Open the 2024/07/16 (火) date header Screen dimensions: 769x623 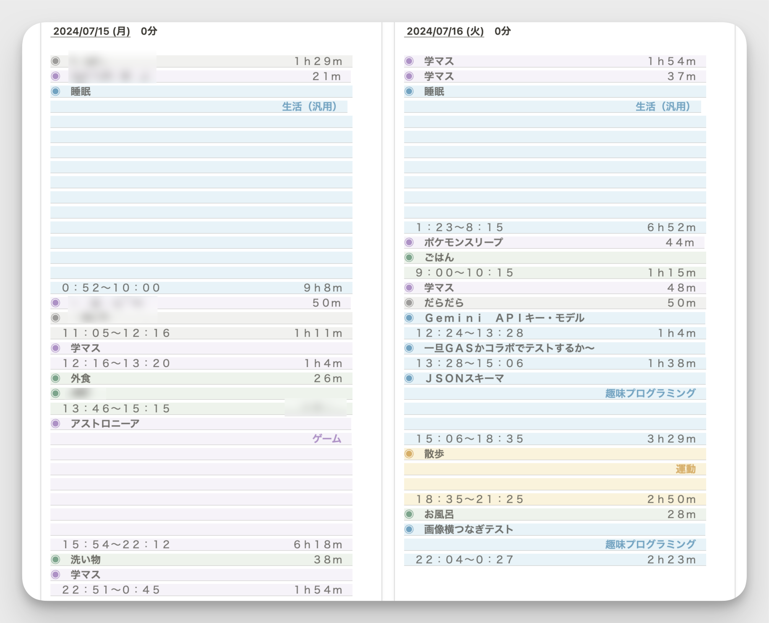445,31
